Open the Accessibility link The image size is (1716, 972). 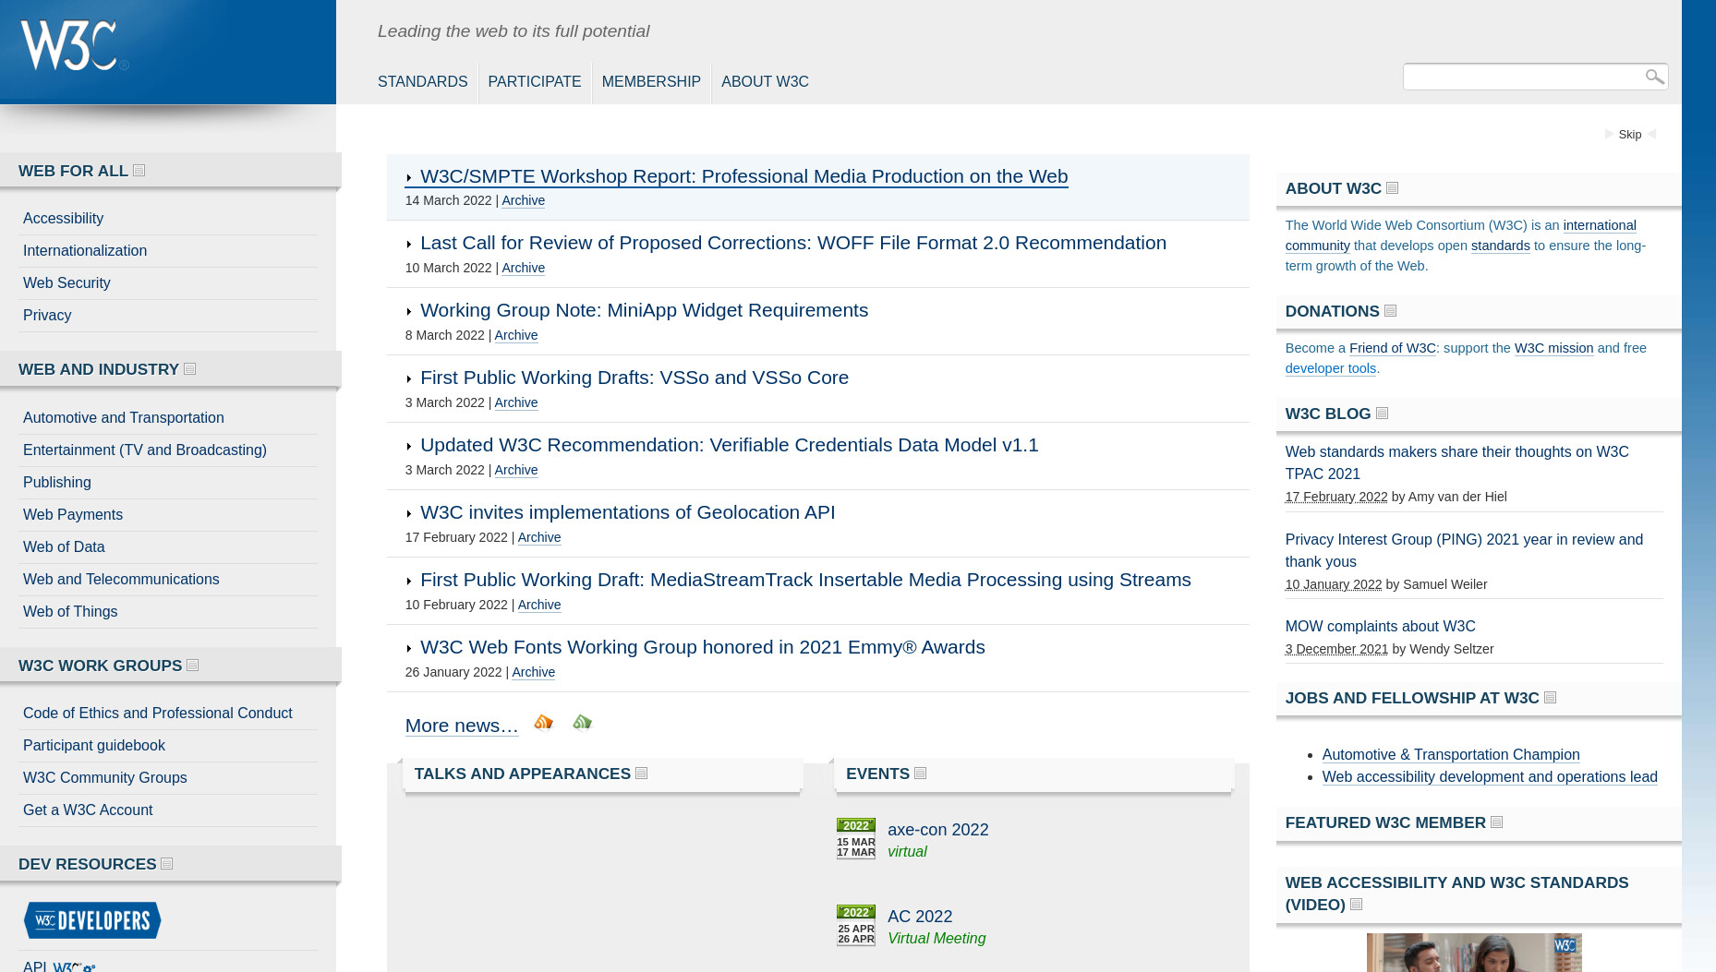pyautogui.click(x=63, y=219)
